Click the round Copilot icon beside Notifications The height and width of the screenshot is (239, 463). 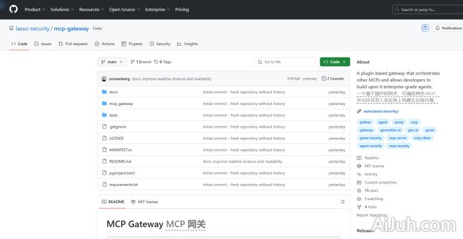(x=425, y=28)
